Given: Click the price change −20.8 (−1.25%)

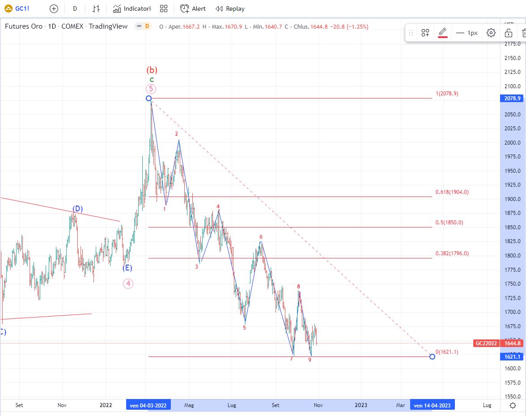Looking at the screenshot, I should click(x=349, y=26).
